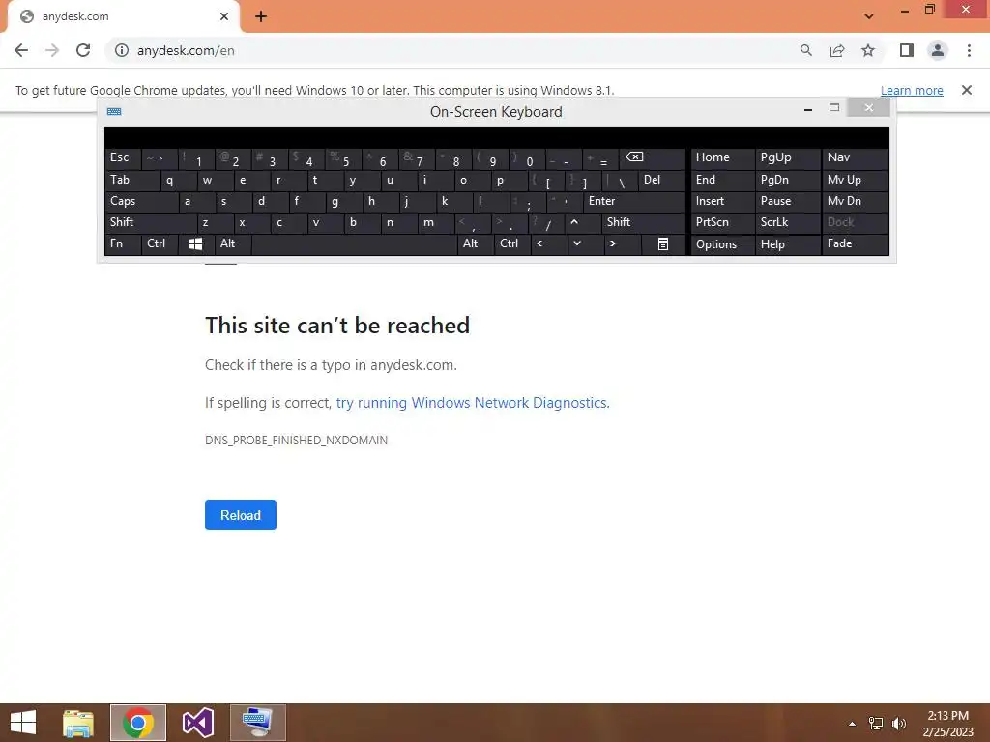
Task: Click Chrome's reload page icon
Action: click(83, 50)
